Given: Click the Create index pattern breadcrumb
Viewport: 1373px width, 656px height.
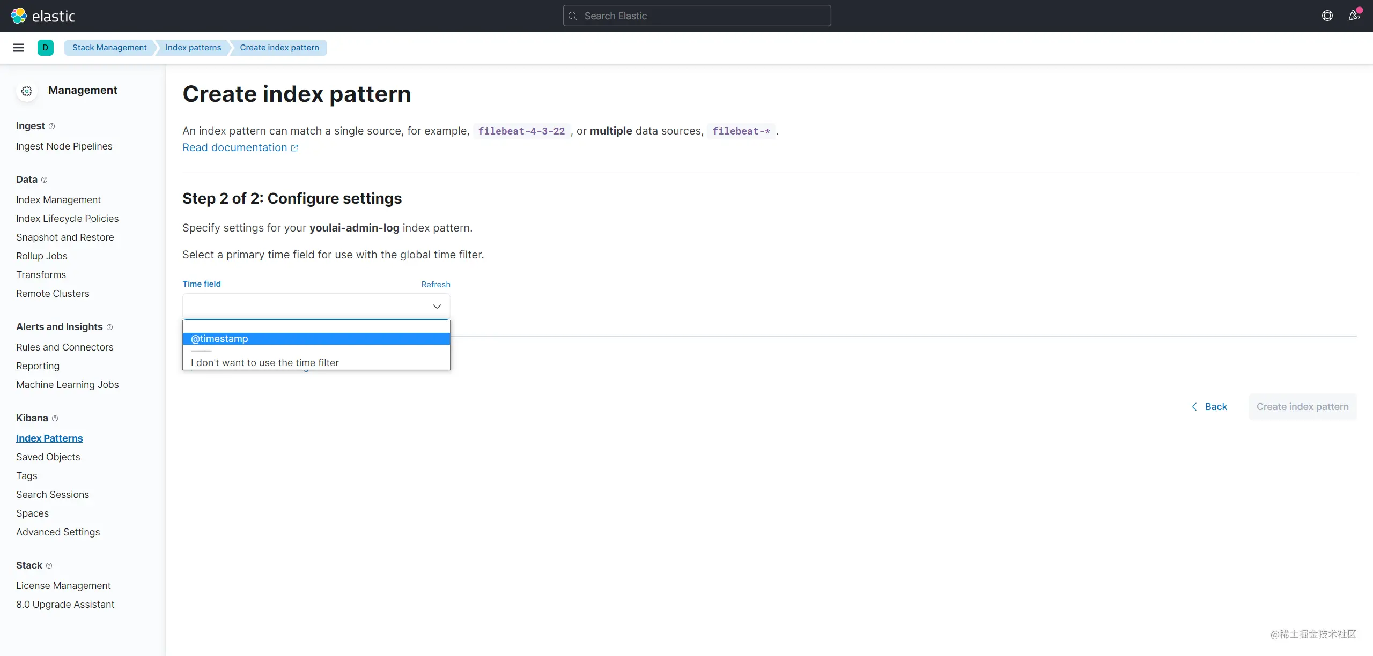Looking at the screenshot, I should click(x=279, y=48).
